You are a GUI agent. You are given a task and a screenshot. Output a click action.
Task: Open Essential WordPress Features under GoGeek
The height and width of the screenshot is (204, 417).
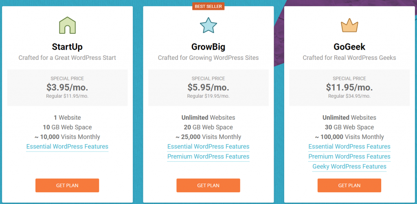pos(349,146)
